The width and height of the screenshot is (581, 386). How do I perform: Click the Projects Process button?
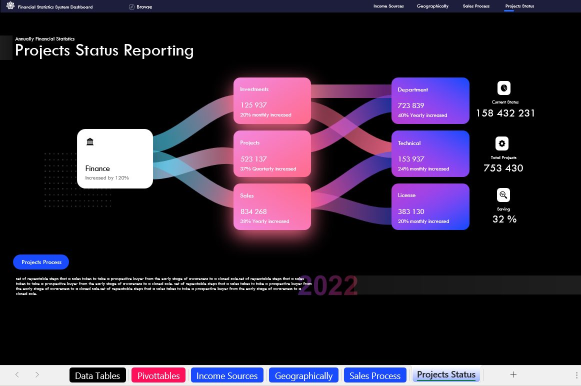pyautogui.click(x=41, y=261)
